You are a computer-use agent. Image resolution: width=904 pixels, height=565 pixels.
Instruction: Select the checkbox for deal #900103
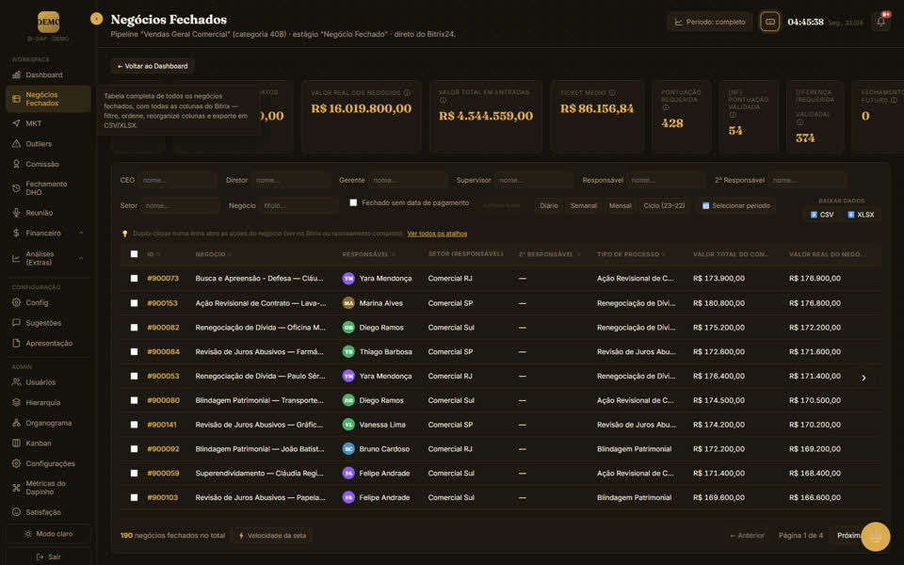135,497
